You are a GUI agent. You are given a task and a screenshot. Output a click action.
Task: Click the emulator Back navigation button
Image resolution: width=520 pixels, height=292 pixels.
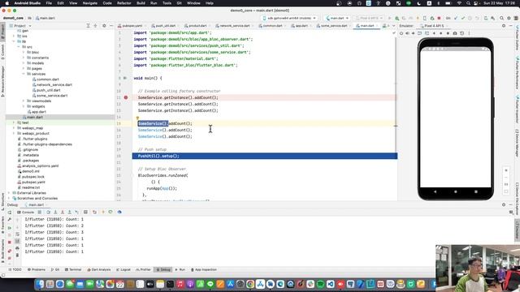[x=435, y=191]
